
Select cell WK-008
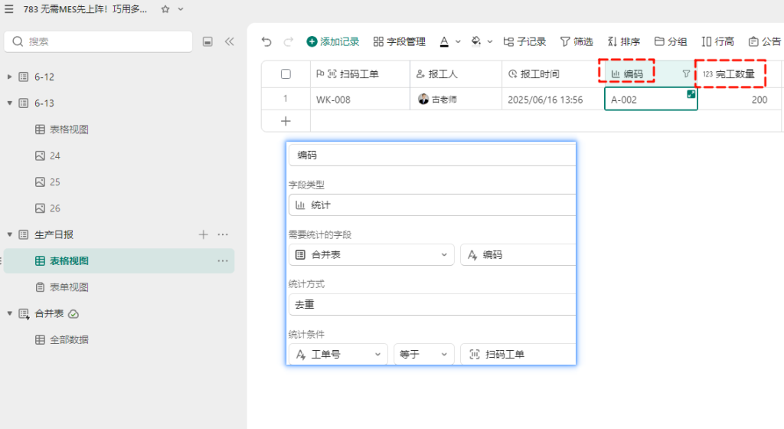[x=360, y=100]
